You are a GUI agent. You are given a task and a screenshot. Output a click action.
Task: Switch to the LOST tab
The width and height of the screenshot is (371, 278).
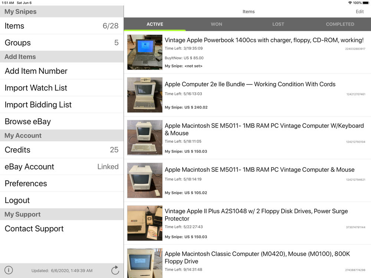pos(278,24)
